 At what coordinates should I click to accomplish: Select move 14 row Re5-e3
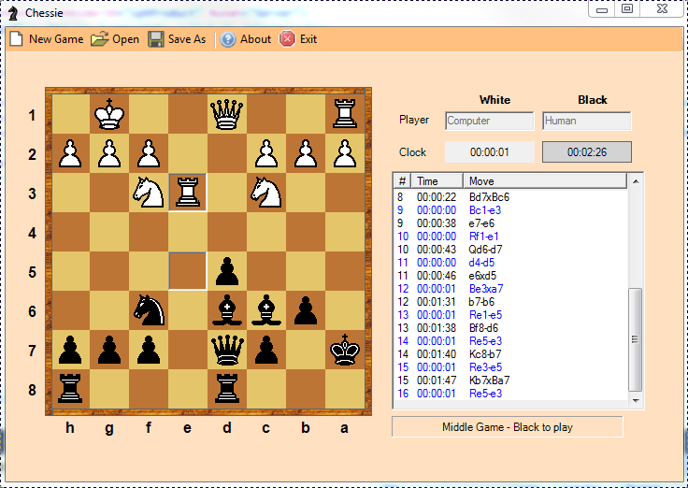[x=511, y=341]
